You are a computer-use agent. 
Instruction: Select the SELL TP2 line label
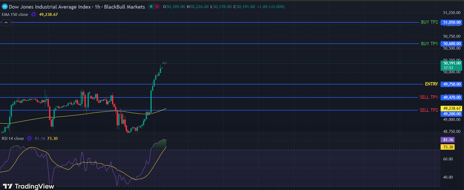point(429,110)
